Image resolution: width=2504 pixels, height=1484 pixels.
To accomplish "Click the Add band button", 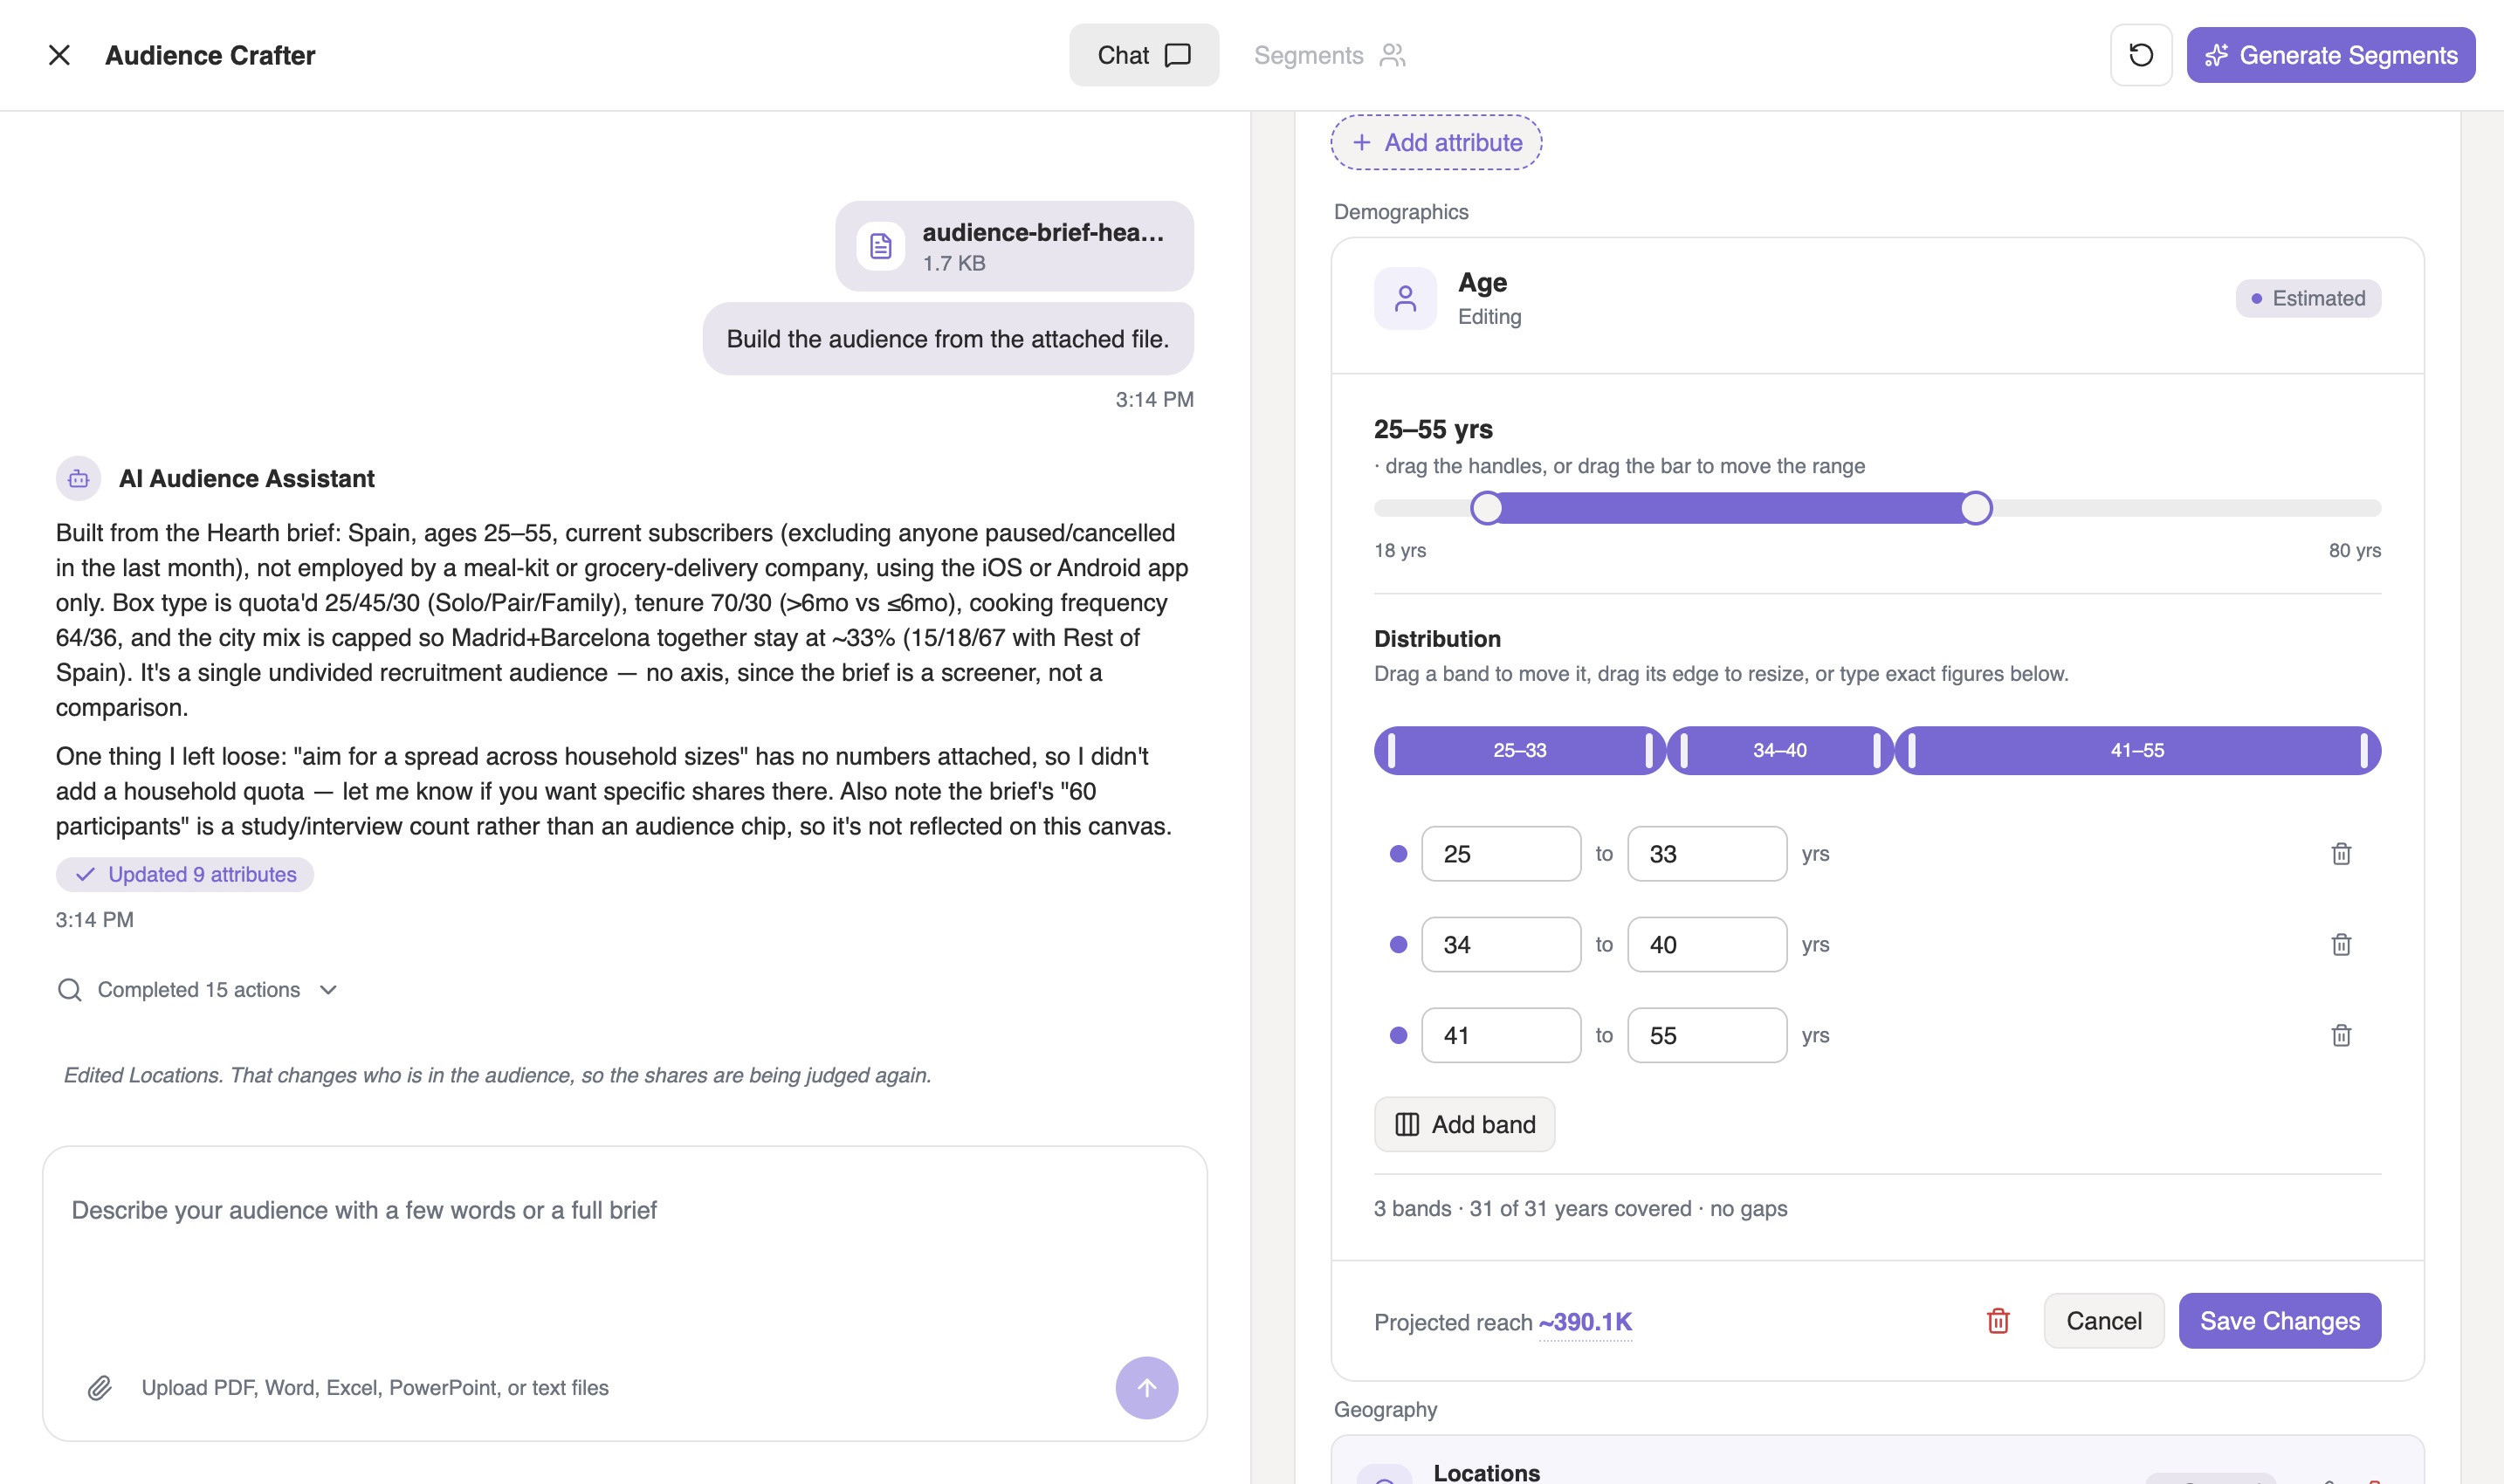I will (1464, 1125).
